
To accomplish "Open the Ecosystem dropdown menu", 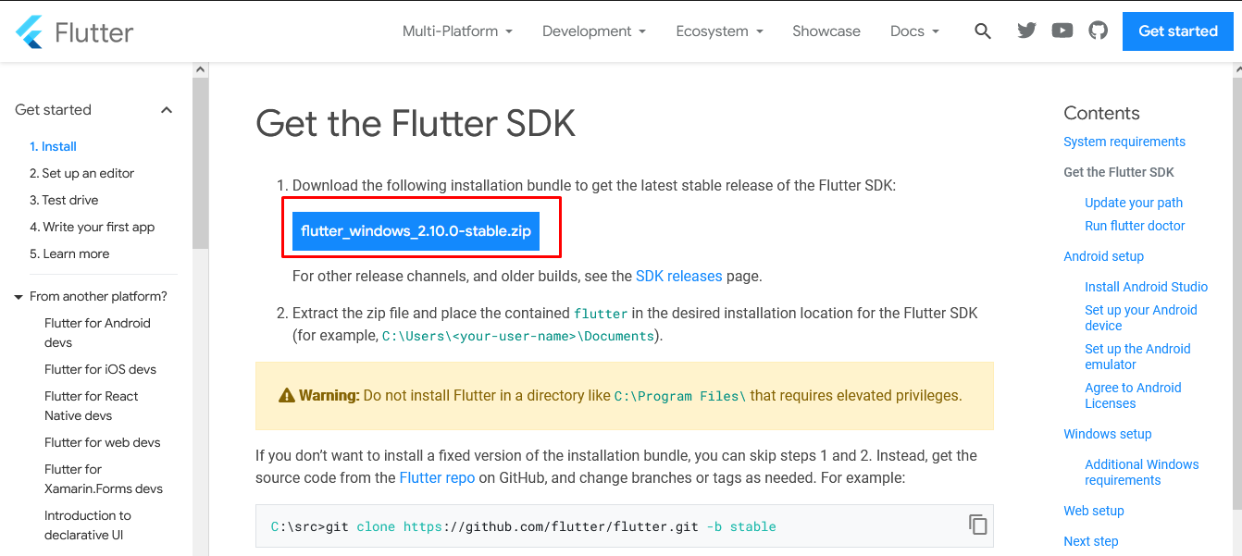I will 719,31.
